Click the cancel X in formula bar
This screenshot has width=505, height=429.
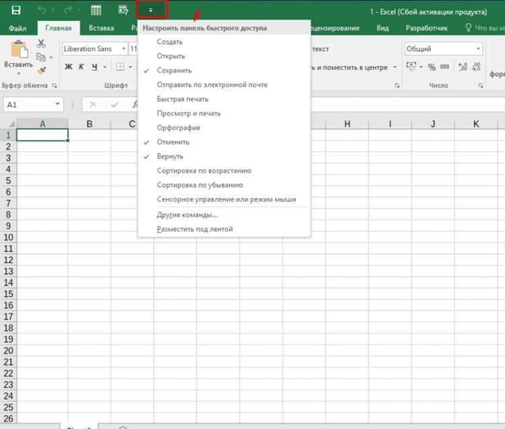[x=93, y=104]
